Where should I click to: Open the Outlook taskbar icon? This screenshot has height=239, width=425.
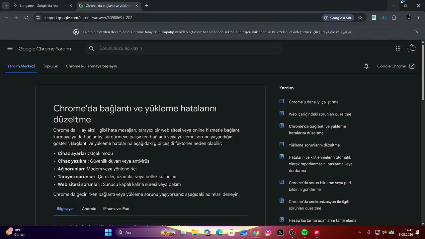click(244, 232)
